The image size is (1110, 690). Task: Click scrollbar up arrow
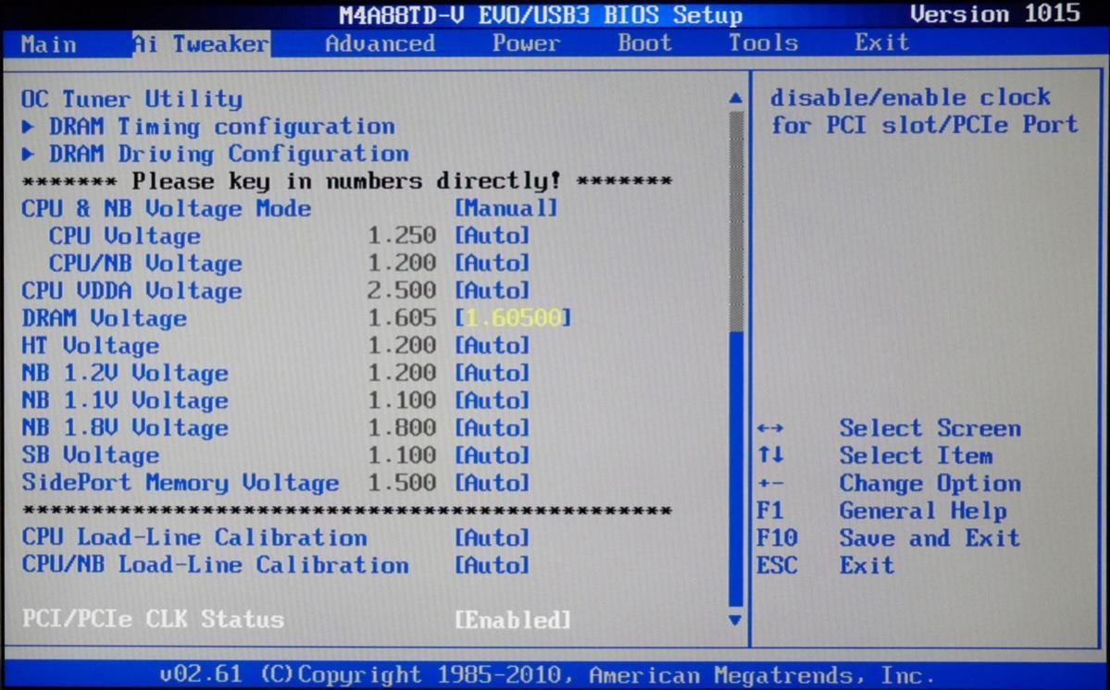735,98
